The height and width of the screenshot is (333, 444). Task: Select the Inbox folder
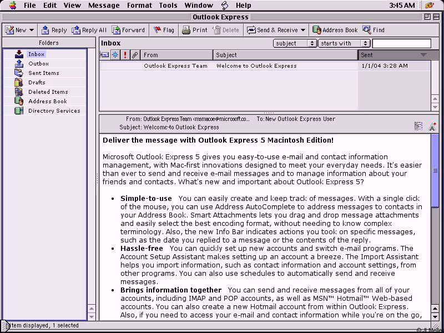[36, 54]
